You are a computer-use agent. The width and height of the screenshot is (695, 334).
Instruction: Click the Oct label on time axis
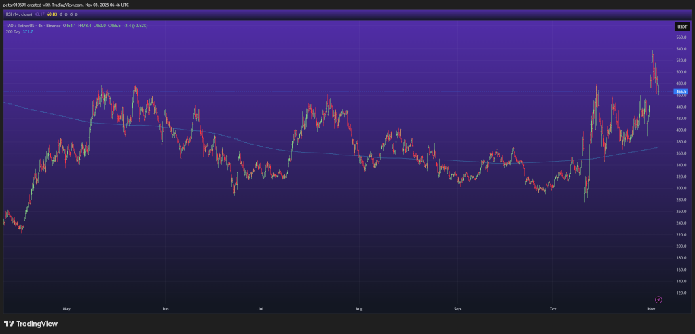point(553,309)
